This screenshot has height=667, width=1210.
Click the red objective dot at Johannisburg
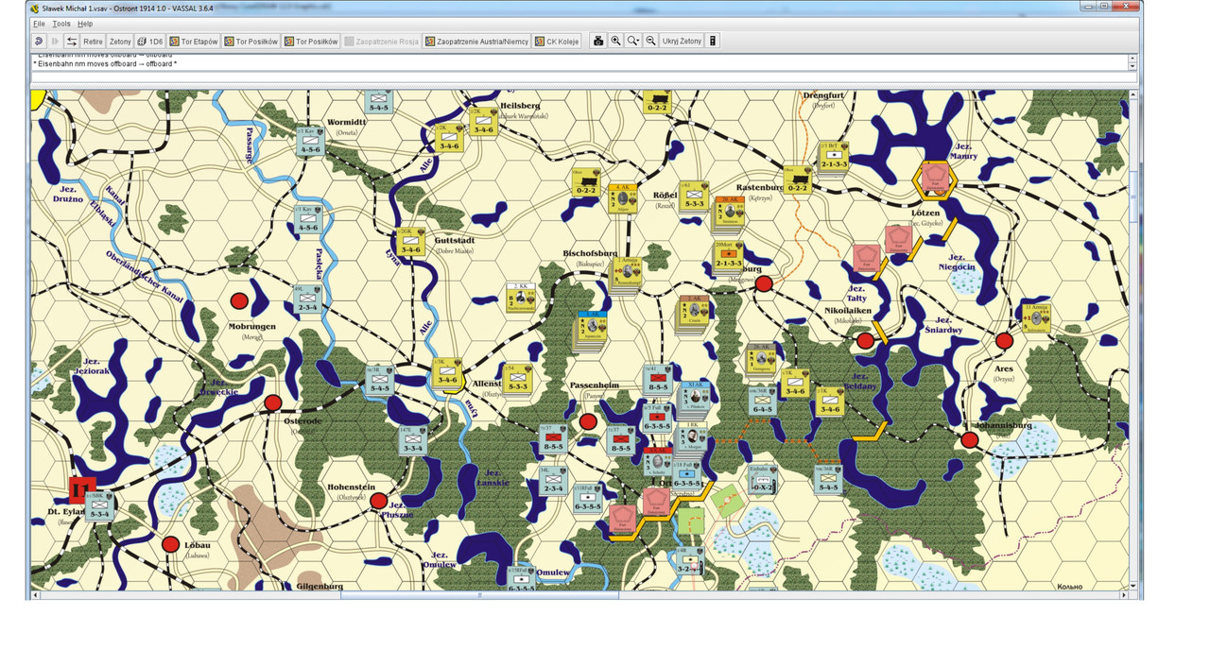(969, 439)
